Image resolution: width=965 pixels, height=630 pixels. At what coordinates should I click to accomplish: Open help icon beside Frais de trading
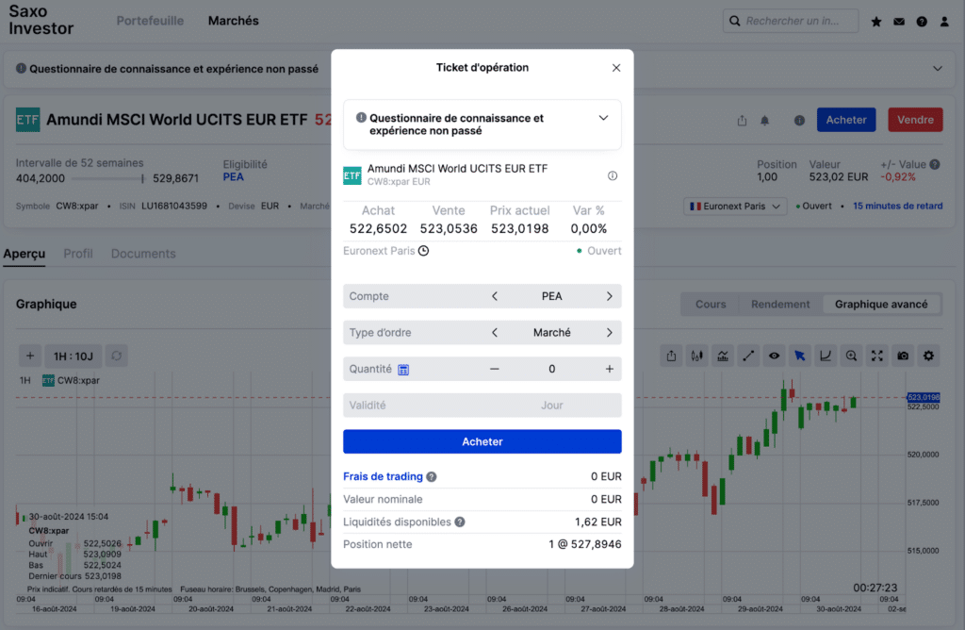click(432, 476)
